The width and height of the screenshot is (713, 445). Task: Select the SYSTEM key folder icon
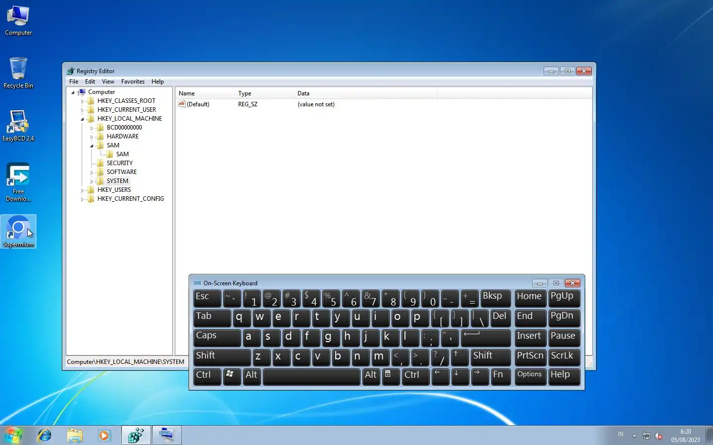click(x=100, y=181)
